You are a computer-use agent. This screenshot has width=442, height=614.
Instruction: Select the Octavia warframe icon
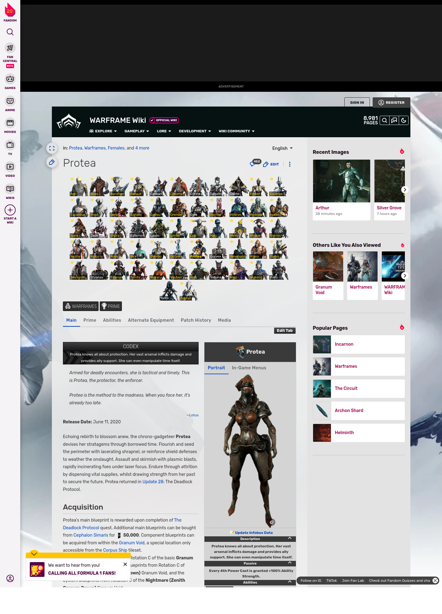[179, 249]
